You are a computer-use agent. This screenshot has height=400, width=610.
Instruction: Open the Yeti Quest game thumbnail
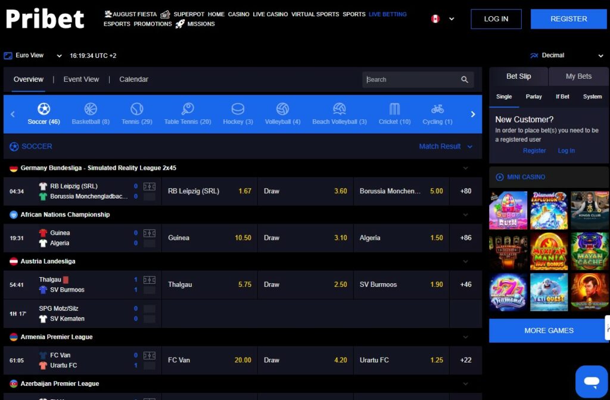click(549, 292)
